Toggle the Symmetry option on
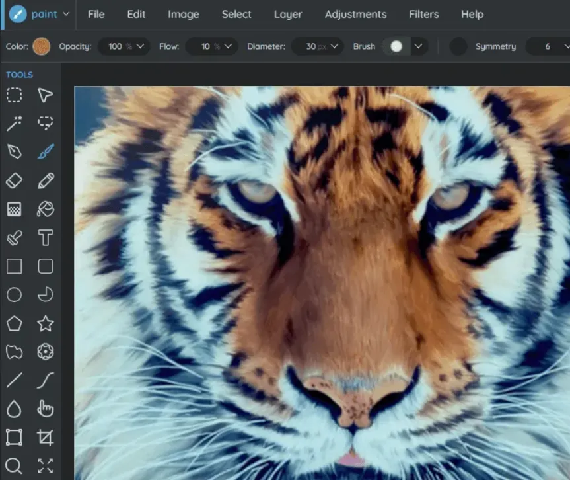 tap(458, 46)
